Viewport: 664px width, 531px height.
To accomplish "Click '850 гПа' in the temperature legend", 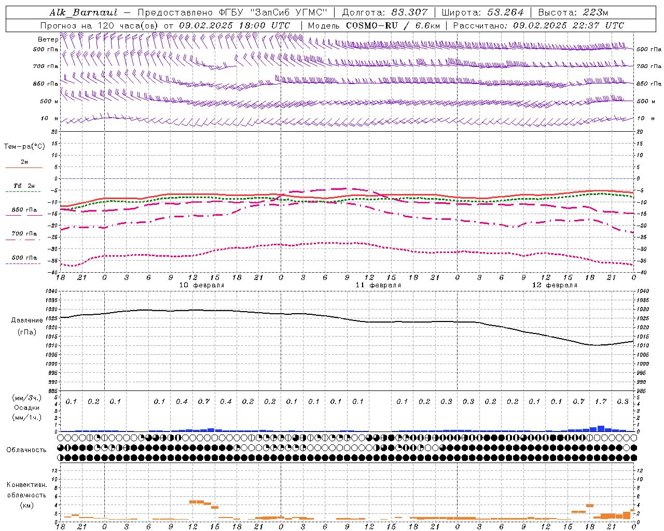I will click(24, 210).
